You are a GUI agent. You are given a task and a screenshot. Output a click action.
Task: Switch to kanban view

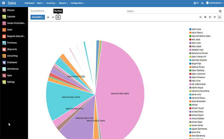pyautogui.click(x=205, y=17)
